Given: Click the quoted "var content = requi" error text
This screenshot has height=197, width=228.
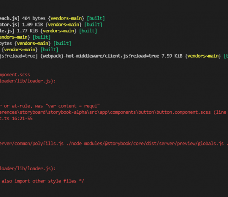Looking at the screenshot, I should [x=73, y=106].
